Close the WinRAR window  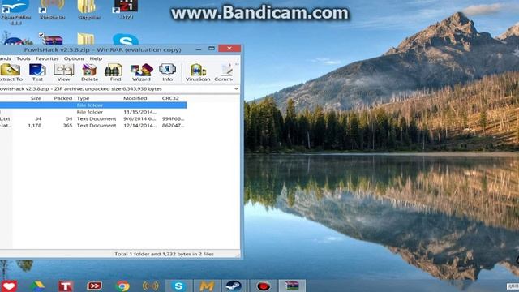[229, 49]
